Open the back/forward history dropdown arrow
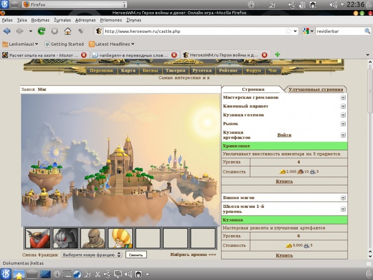 pyautogui.click(x=31, y=31)
